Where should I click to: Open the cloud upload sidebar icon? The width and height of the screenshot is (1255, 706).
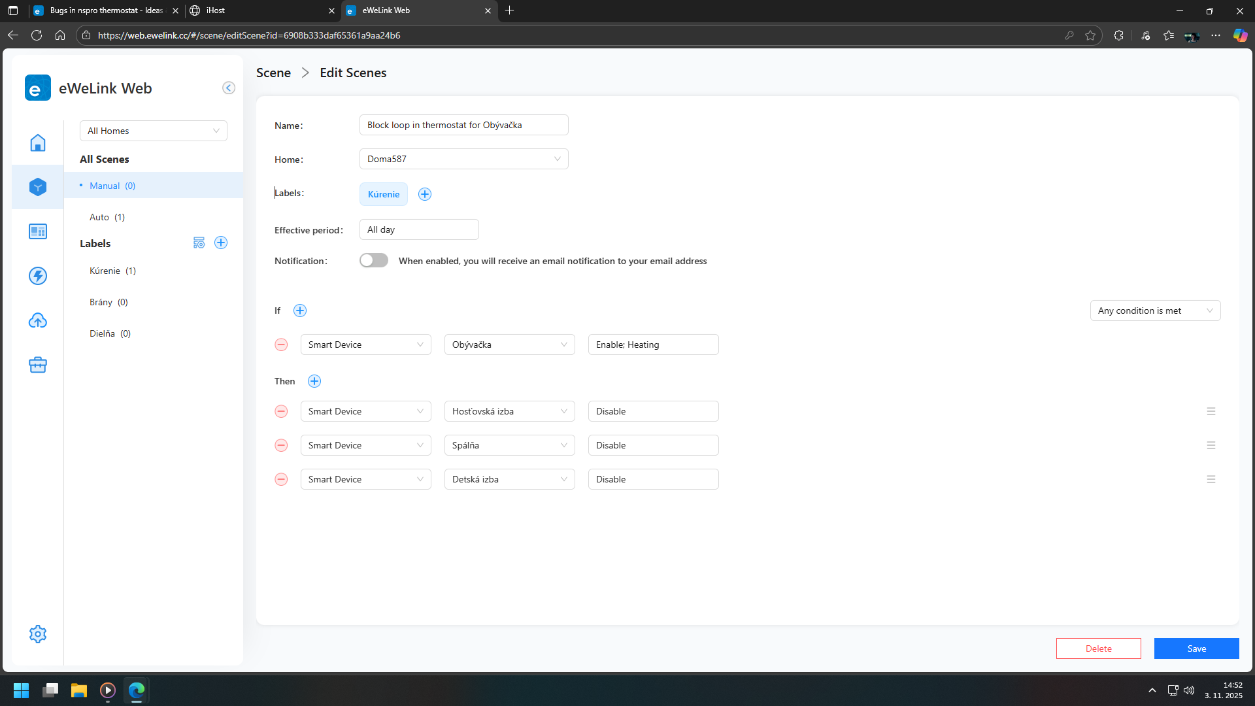point(38,320)
